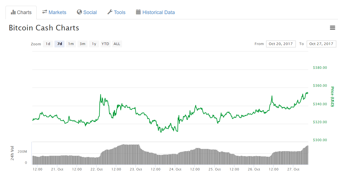Select the 1d zoom range
The width and height of the screenshot is (338, 176).
(x=48, y=44)
